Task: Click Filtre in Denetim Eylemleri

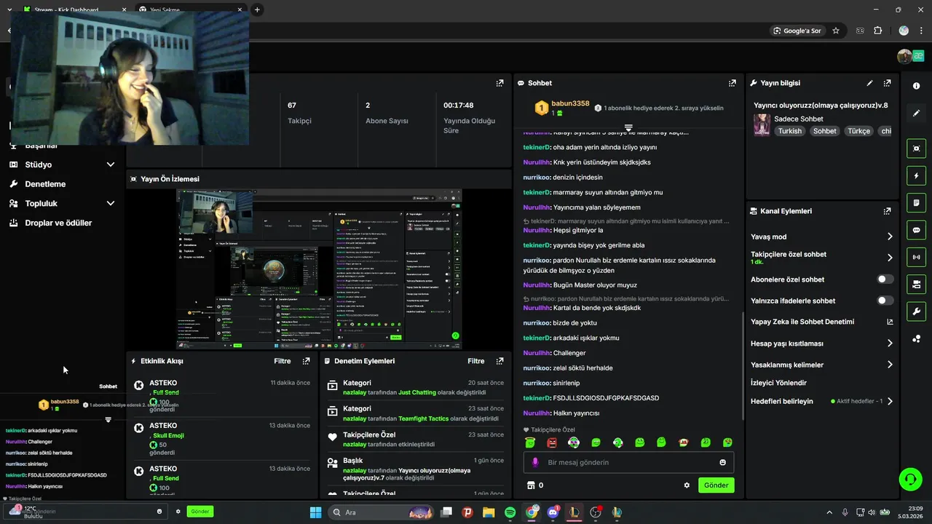Action: click(x=475, y=361)
